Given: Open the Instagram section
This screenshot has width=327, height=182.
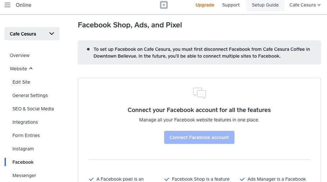Looking at the screenshot, I should point(23,149).
